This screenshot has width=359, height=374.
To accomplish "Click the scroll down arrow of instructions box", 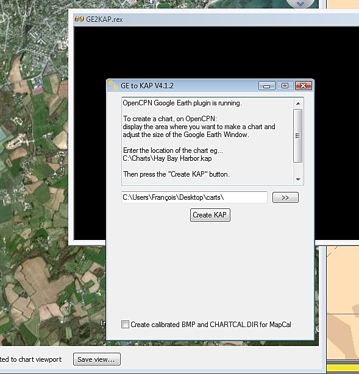I will point(298,179).
